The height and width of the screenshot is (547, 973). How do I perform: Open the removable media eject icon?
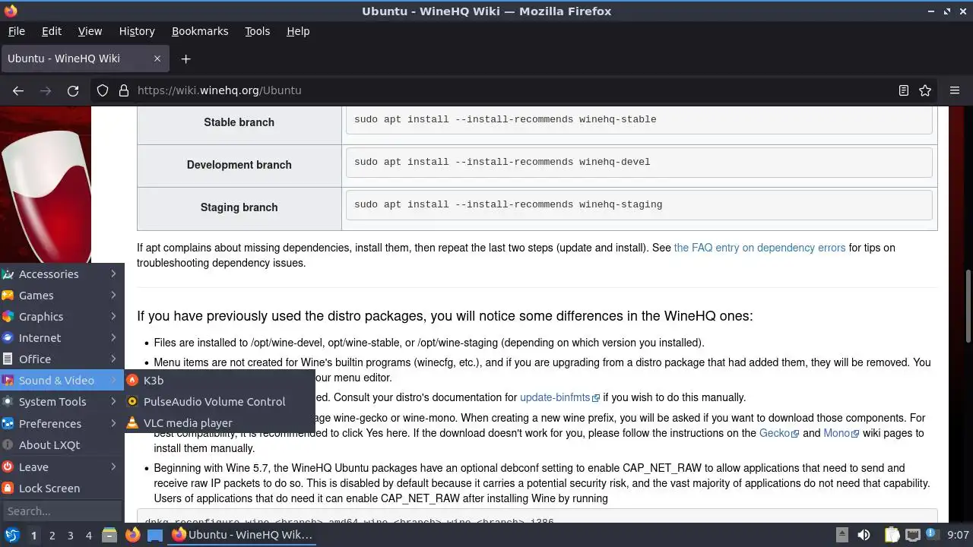841,535
